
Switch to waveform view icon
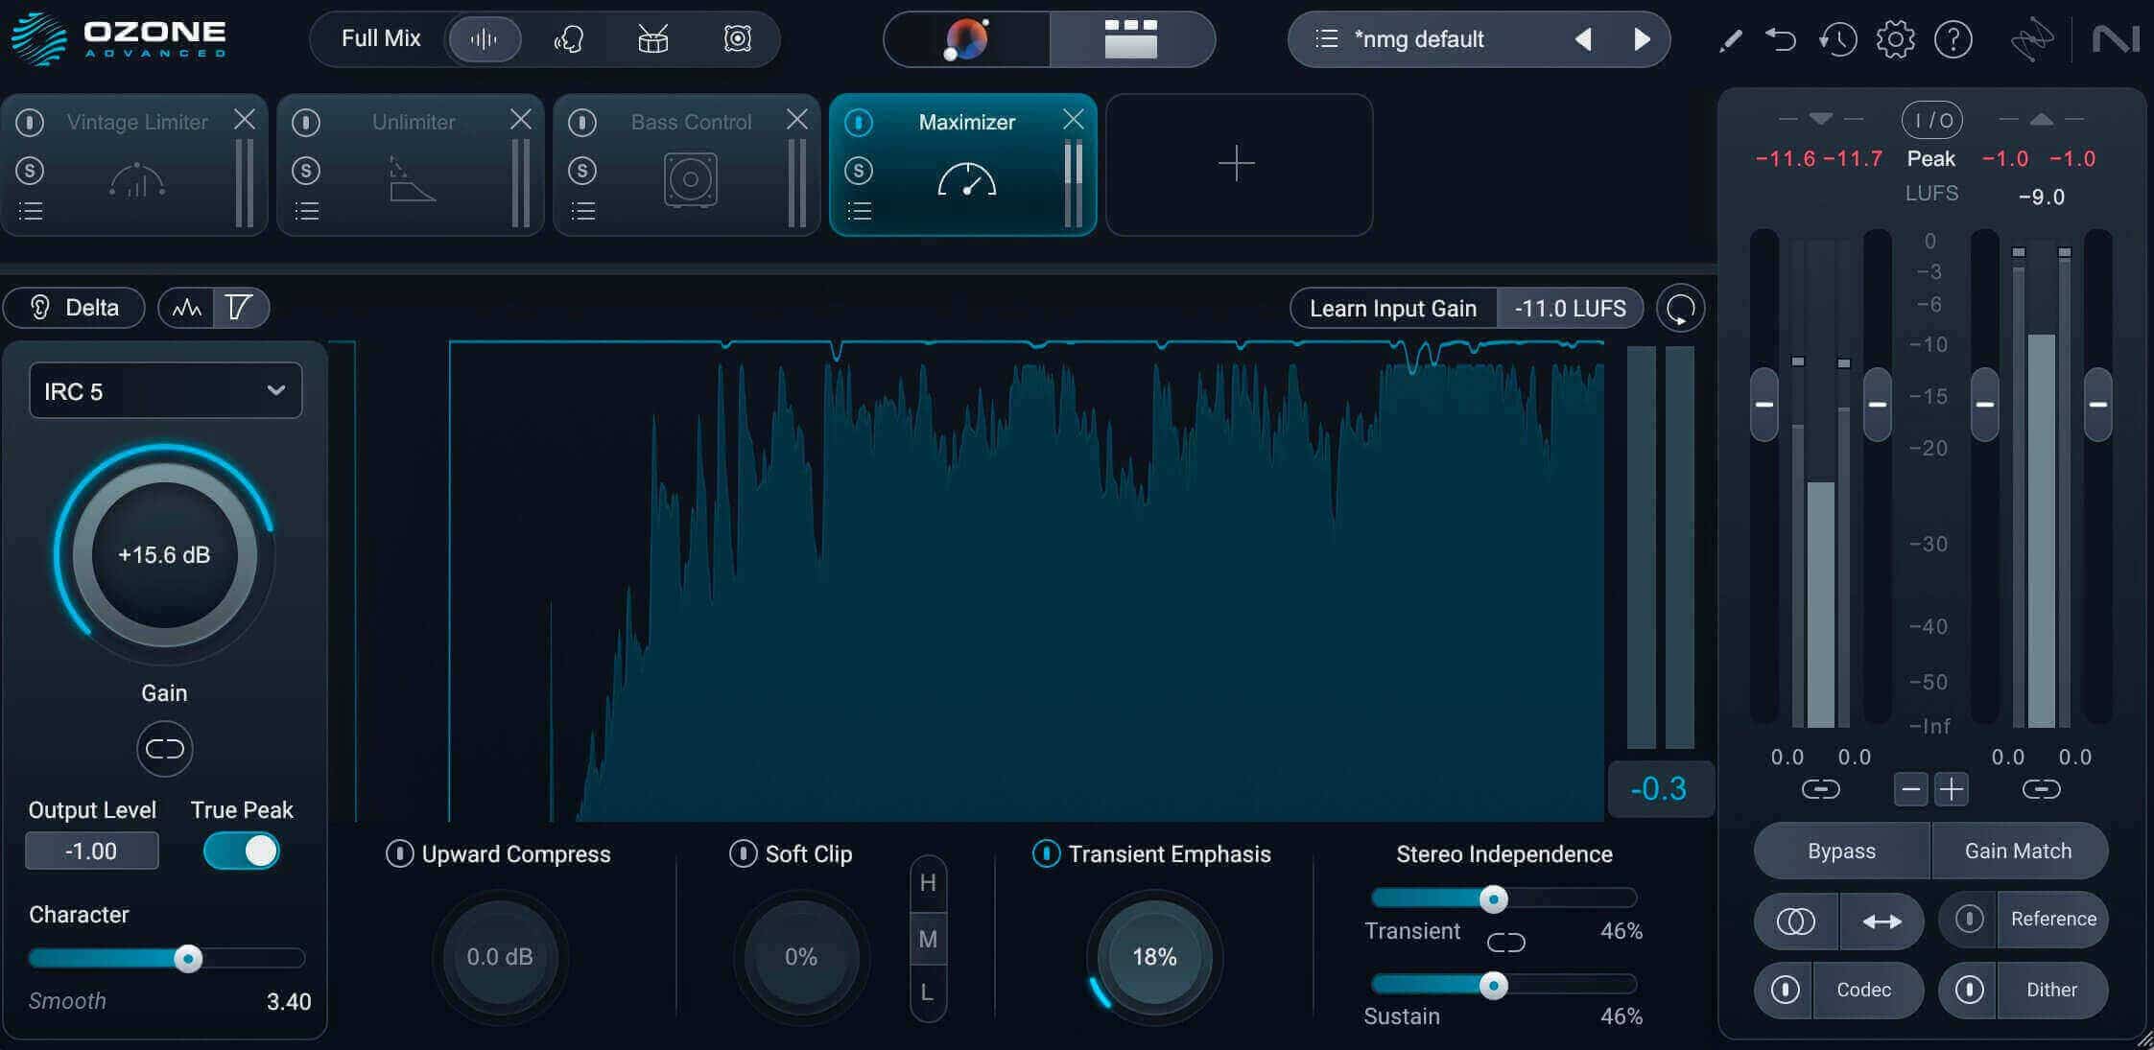coord(186,308)
